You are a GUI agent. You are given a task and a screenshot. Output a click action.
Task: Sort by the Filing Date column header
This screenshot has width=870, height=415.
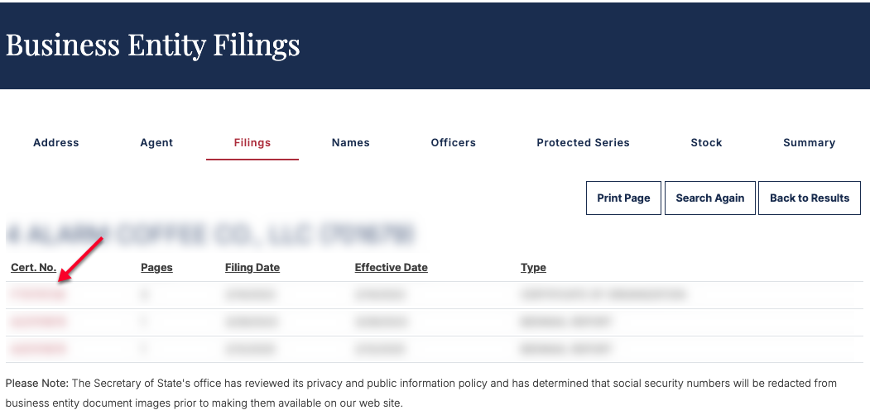252,268
